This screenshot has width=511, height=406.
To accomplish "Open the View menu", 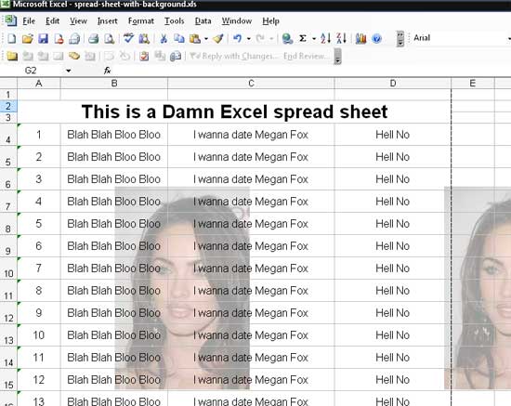I will click(78, 21).
